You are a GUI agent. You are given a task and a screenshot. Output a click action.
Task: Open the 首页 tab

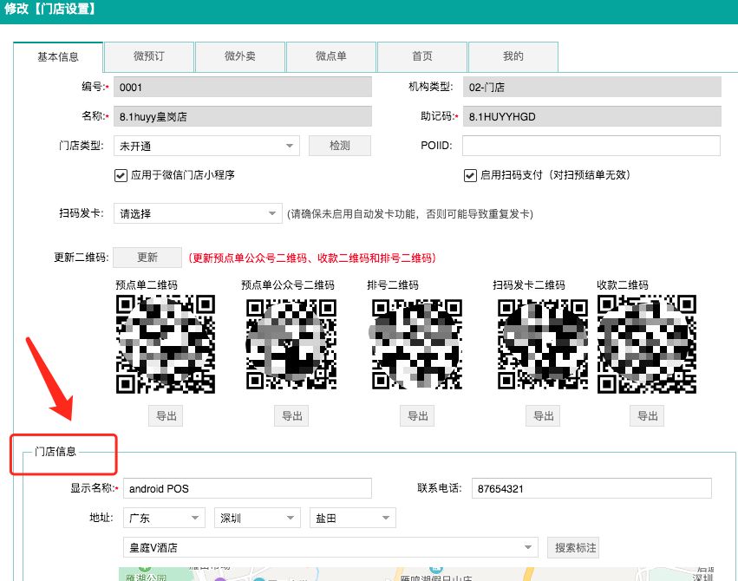pos(421,56)
